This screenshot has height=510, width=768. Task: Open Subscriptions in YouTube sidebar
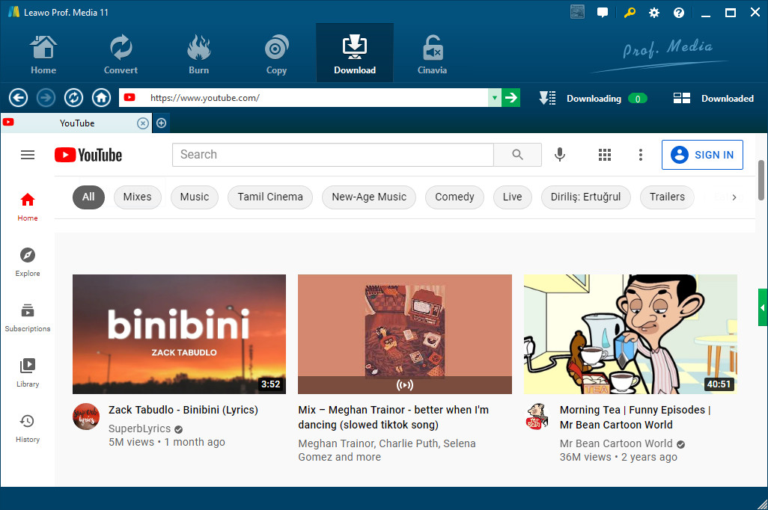(x=28, y=318)
